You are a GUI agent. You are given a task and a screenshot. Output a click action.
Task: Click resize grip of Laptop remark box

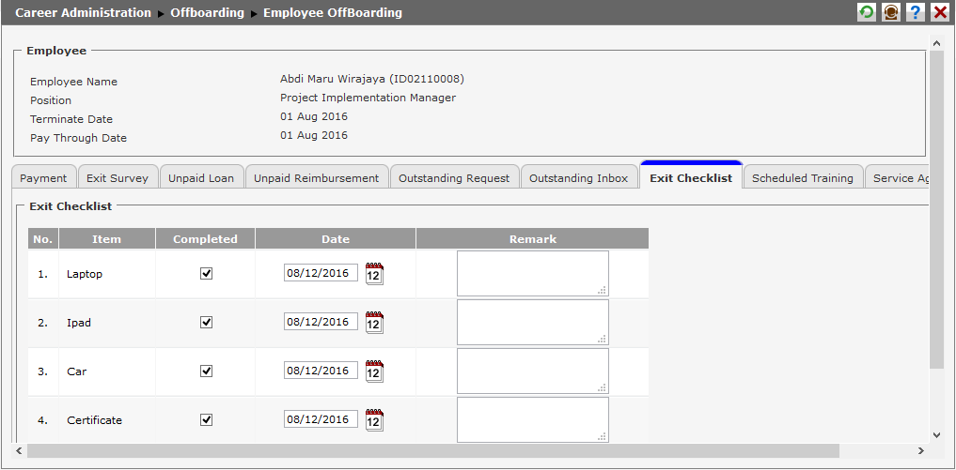pos(603,290)
